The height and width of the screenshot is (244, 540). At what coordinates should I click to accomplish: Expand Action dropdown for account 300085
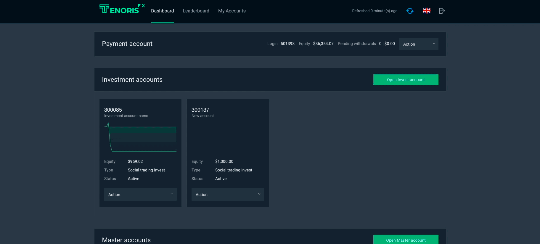click(x=140, y=195)
